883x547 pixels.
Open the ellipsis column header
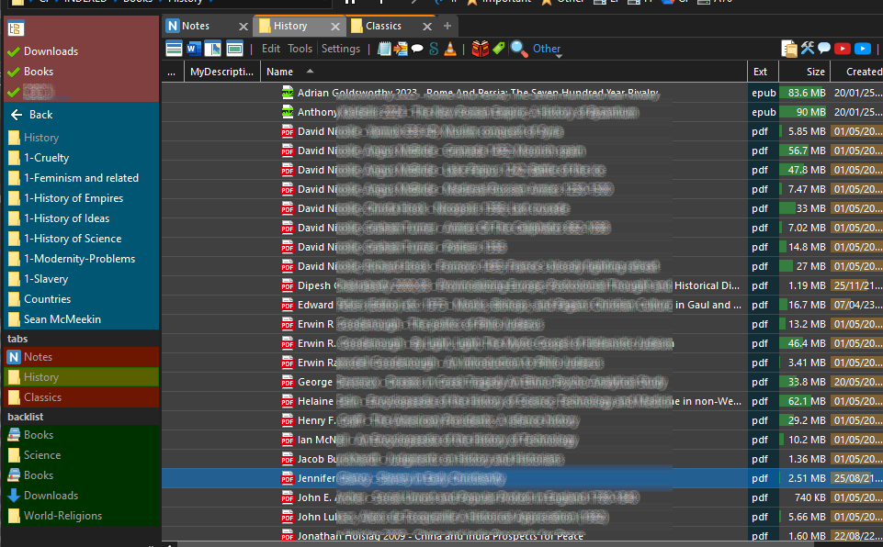click(x=172, y=72)
